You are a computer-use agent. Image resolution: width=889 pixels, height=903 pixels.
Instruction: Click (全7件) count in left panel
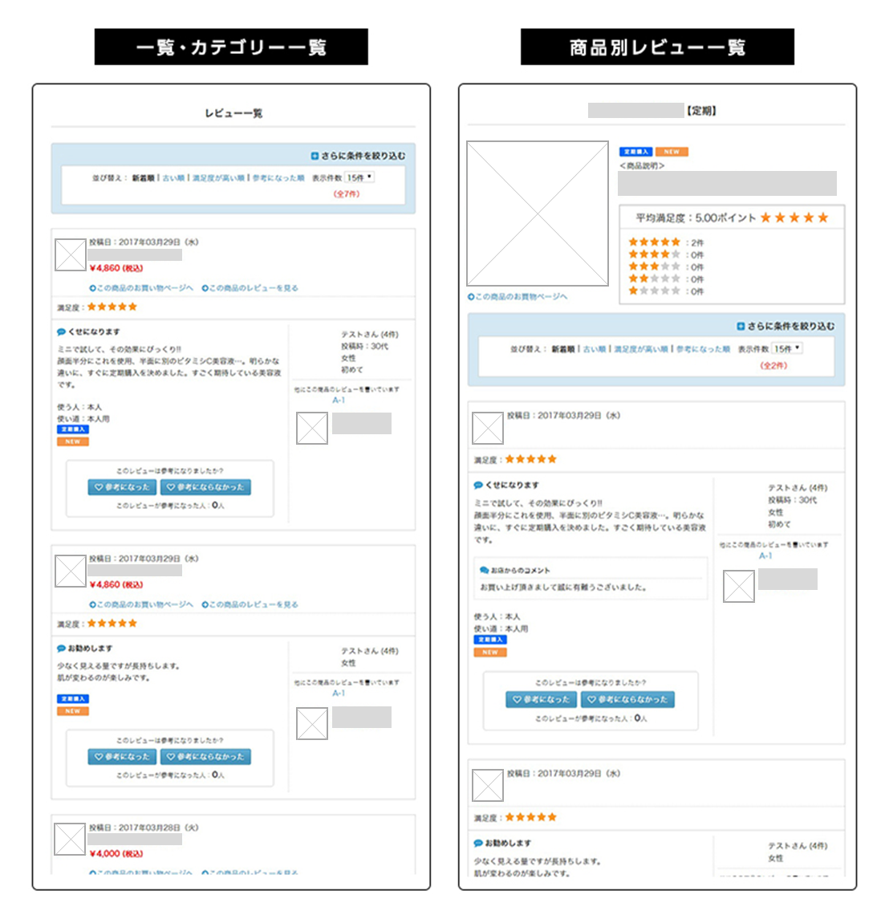click(347, 194)
